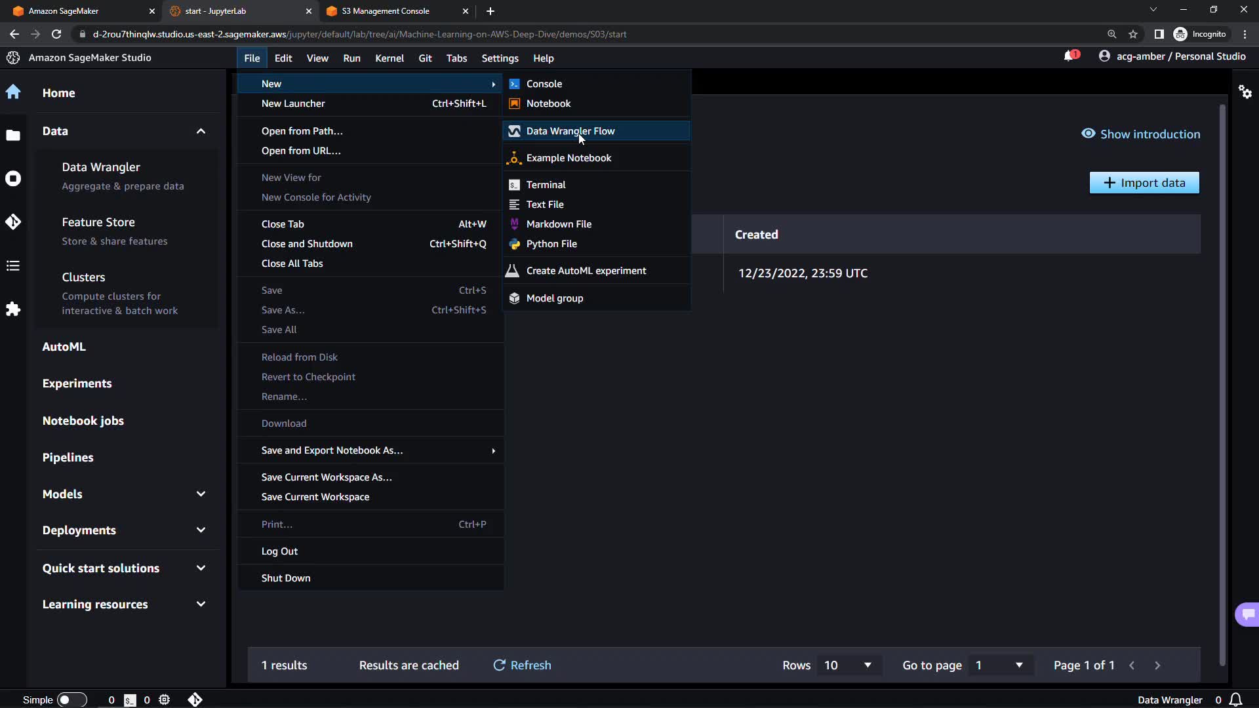Click the Git icon in the status bar

[195, 699]
